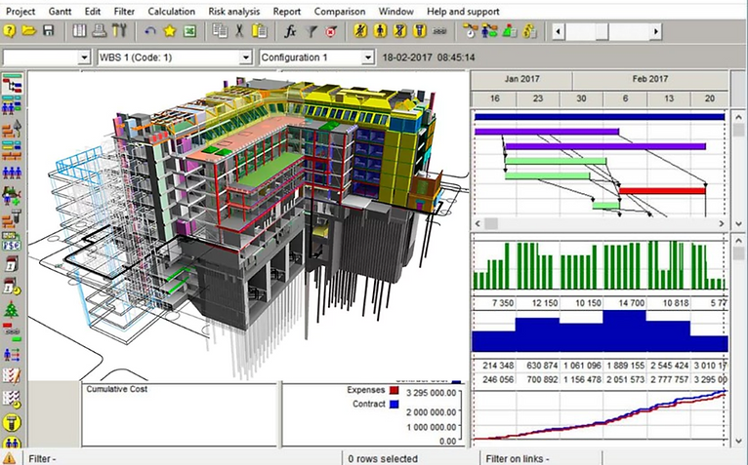Click the Feb 2017 timeline header
Image resolution: width=748 pixels, height=465 pixels.
(x=649, y=79)
